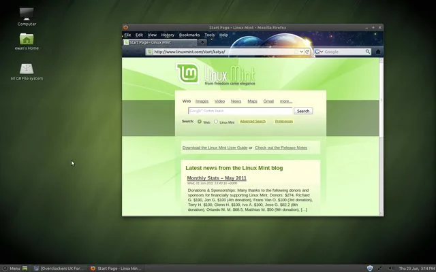The height and width of the screenshot is (272, 436).
Task: Open the Help menu
Action: [223, 35]
